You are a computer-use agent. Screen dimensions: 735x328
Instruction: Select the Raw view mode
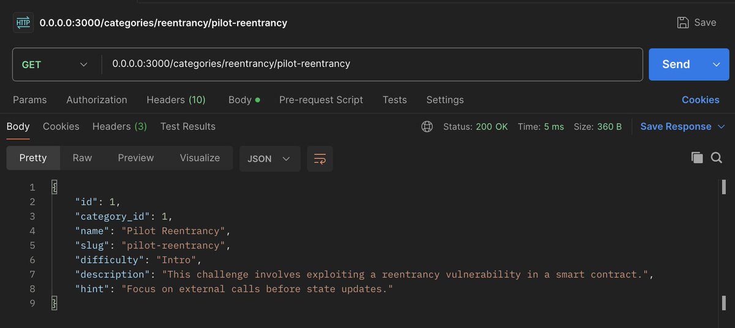(x=82, y=158)
